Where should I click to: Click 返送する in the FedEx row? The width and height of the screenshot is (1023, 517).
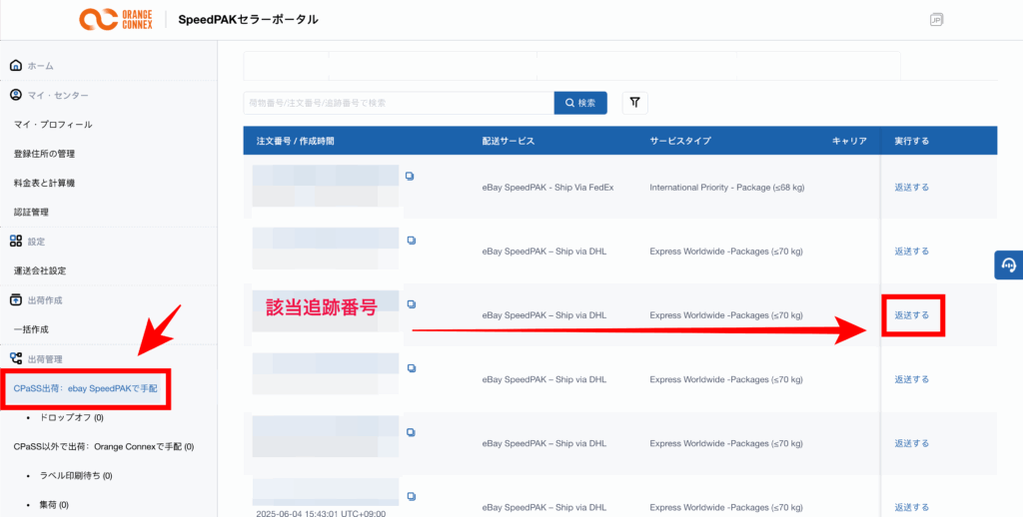point(911,187)
